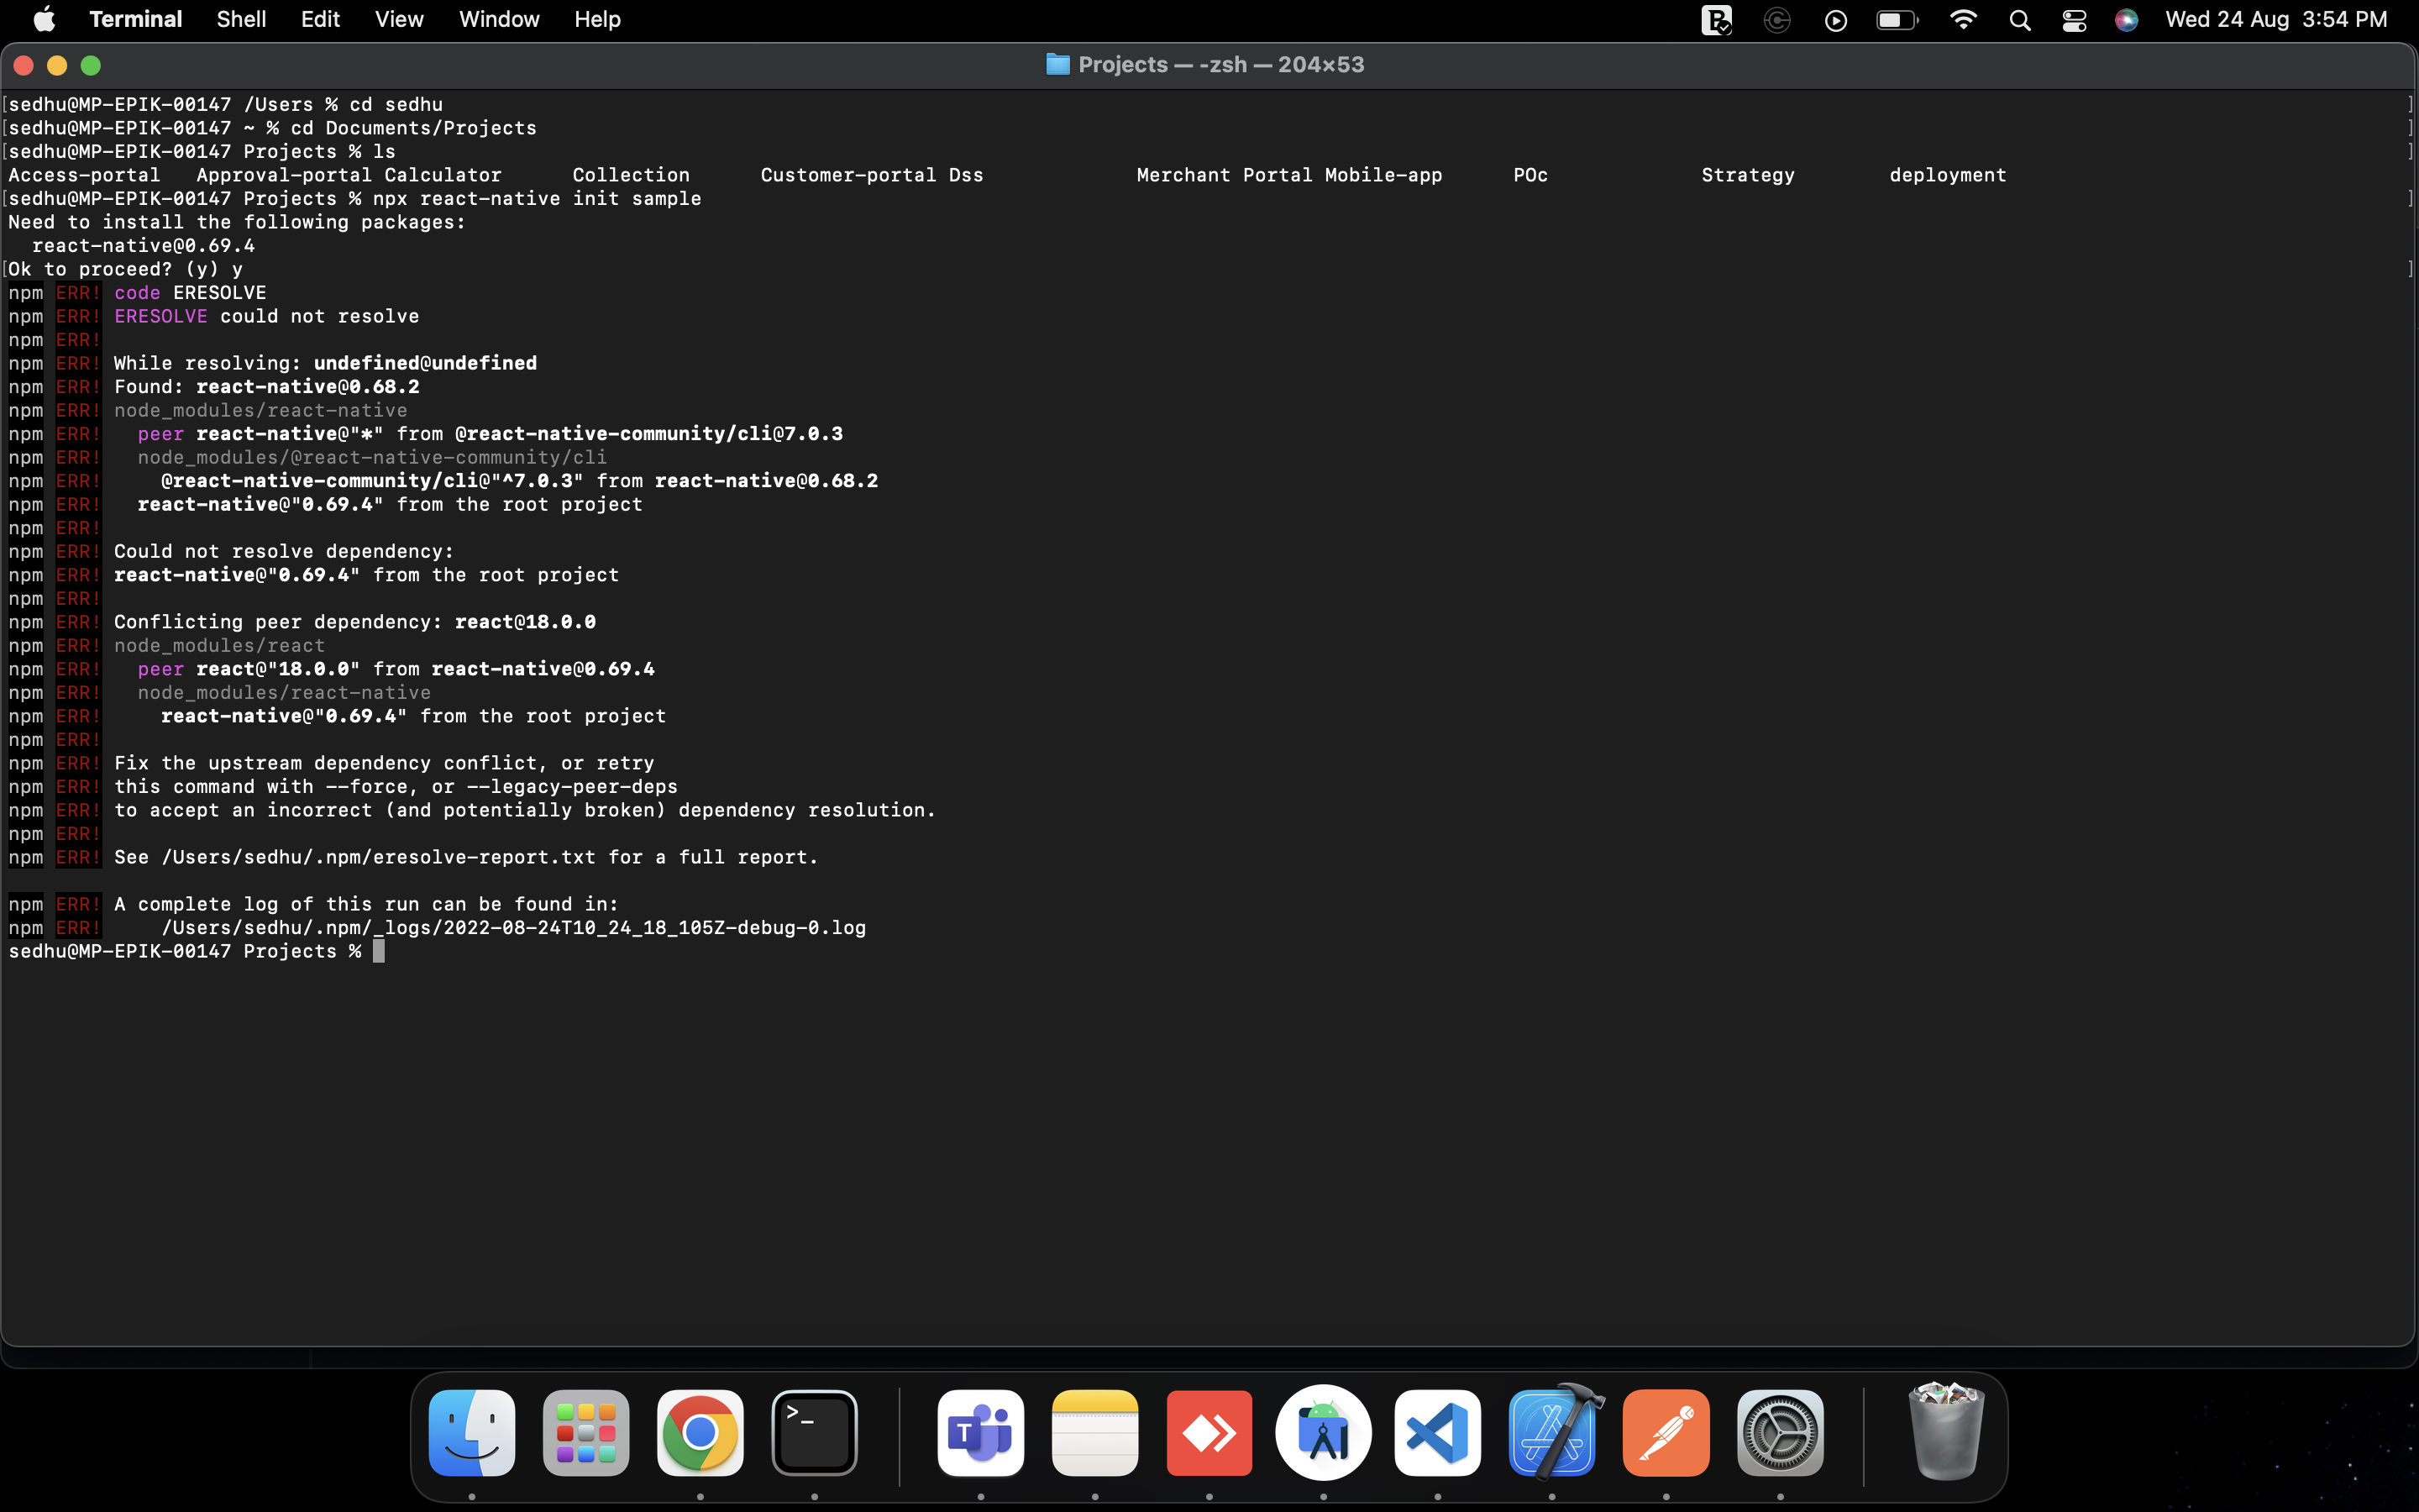Open Postman from the Dock
The height and width of the screenshot is (1512, 2419).
(1666, 1433)
